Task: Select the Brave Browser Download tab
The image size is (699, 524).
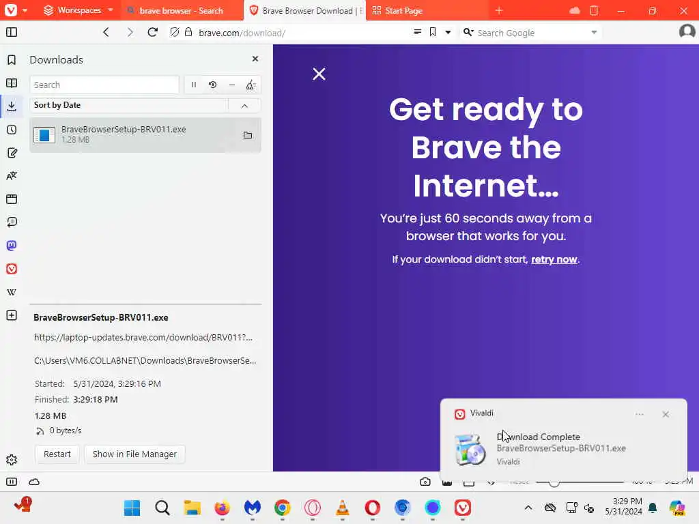Action: (305, 11)
